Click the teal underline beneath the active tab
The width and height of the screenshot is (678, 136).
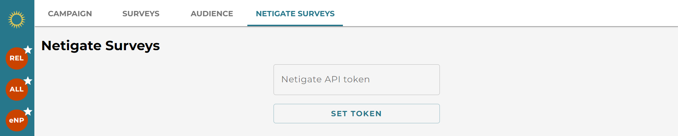coord(295,25)
